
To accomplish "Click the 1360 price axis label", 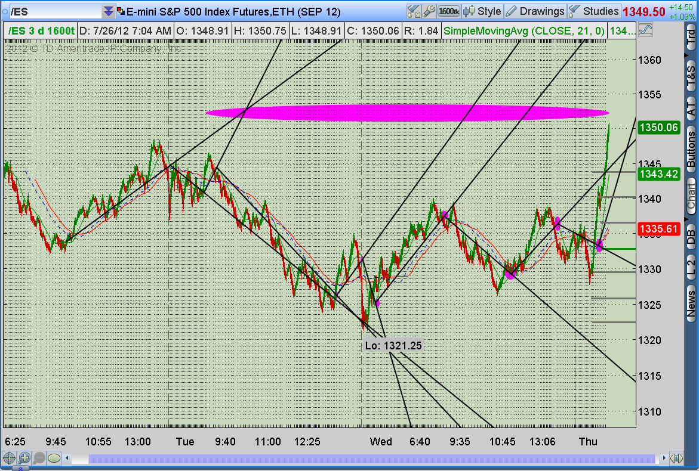I will tap(649, 60).
